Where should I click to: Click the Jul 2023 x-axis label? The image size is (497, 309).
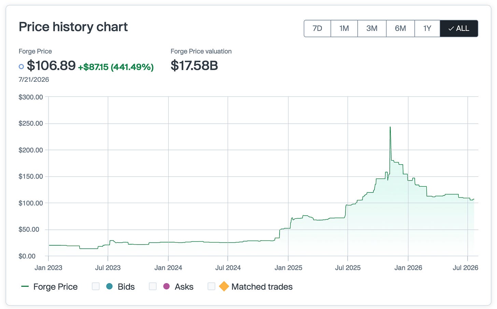[x=108, y=268]
